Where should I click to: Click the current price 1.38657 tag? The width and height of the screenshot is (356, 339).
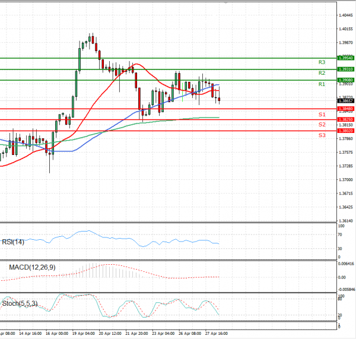click(346, 101)
